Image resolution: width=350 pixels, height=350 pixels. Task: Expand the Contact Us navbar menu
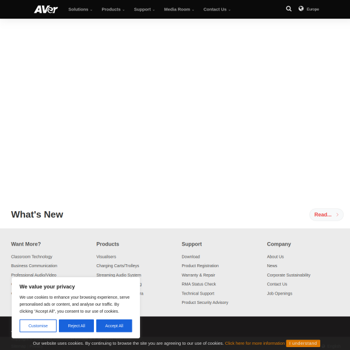point(217,9)
